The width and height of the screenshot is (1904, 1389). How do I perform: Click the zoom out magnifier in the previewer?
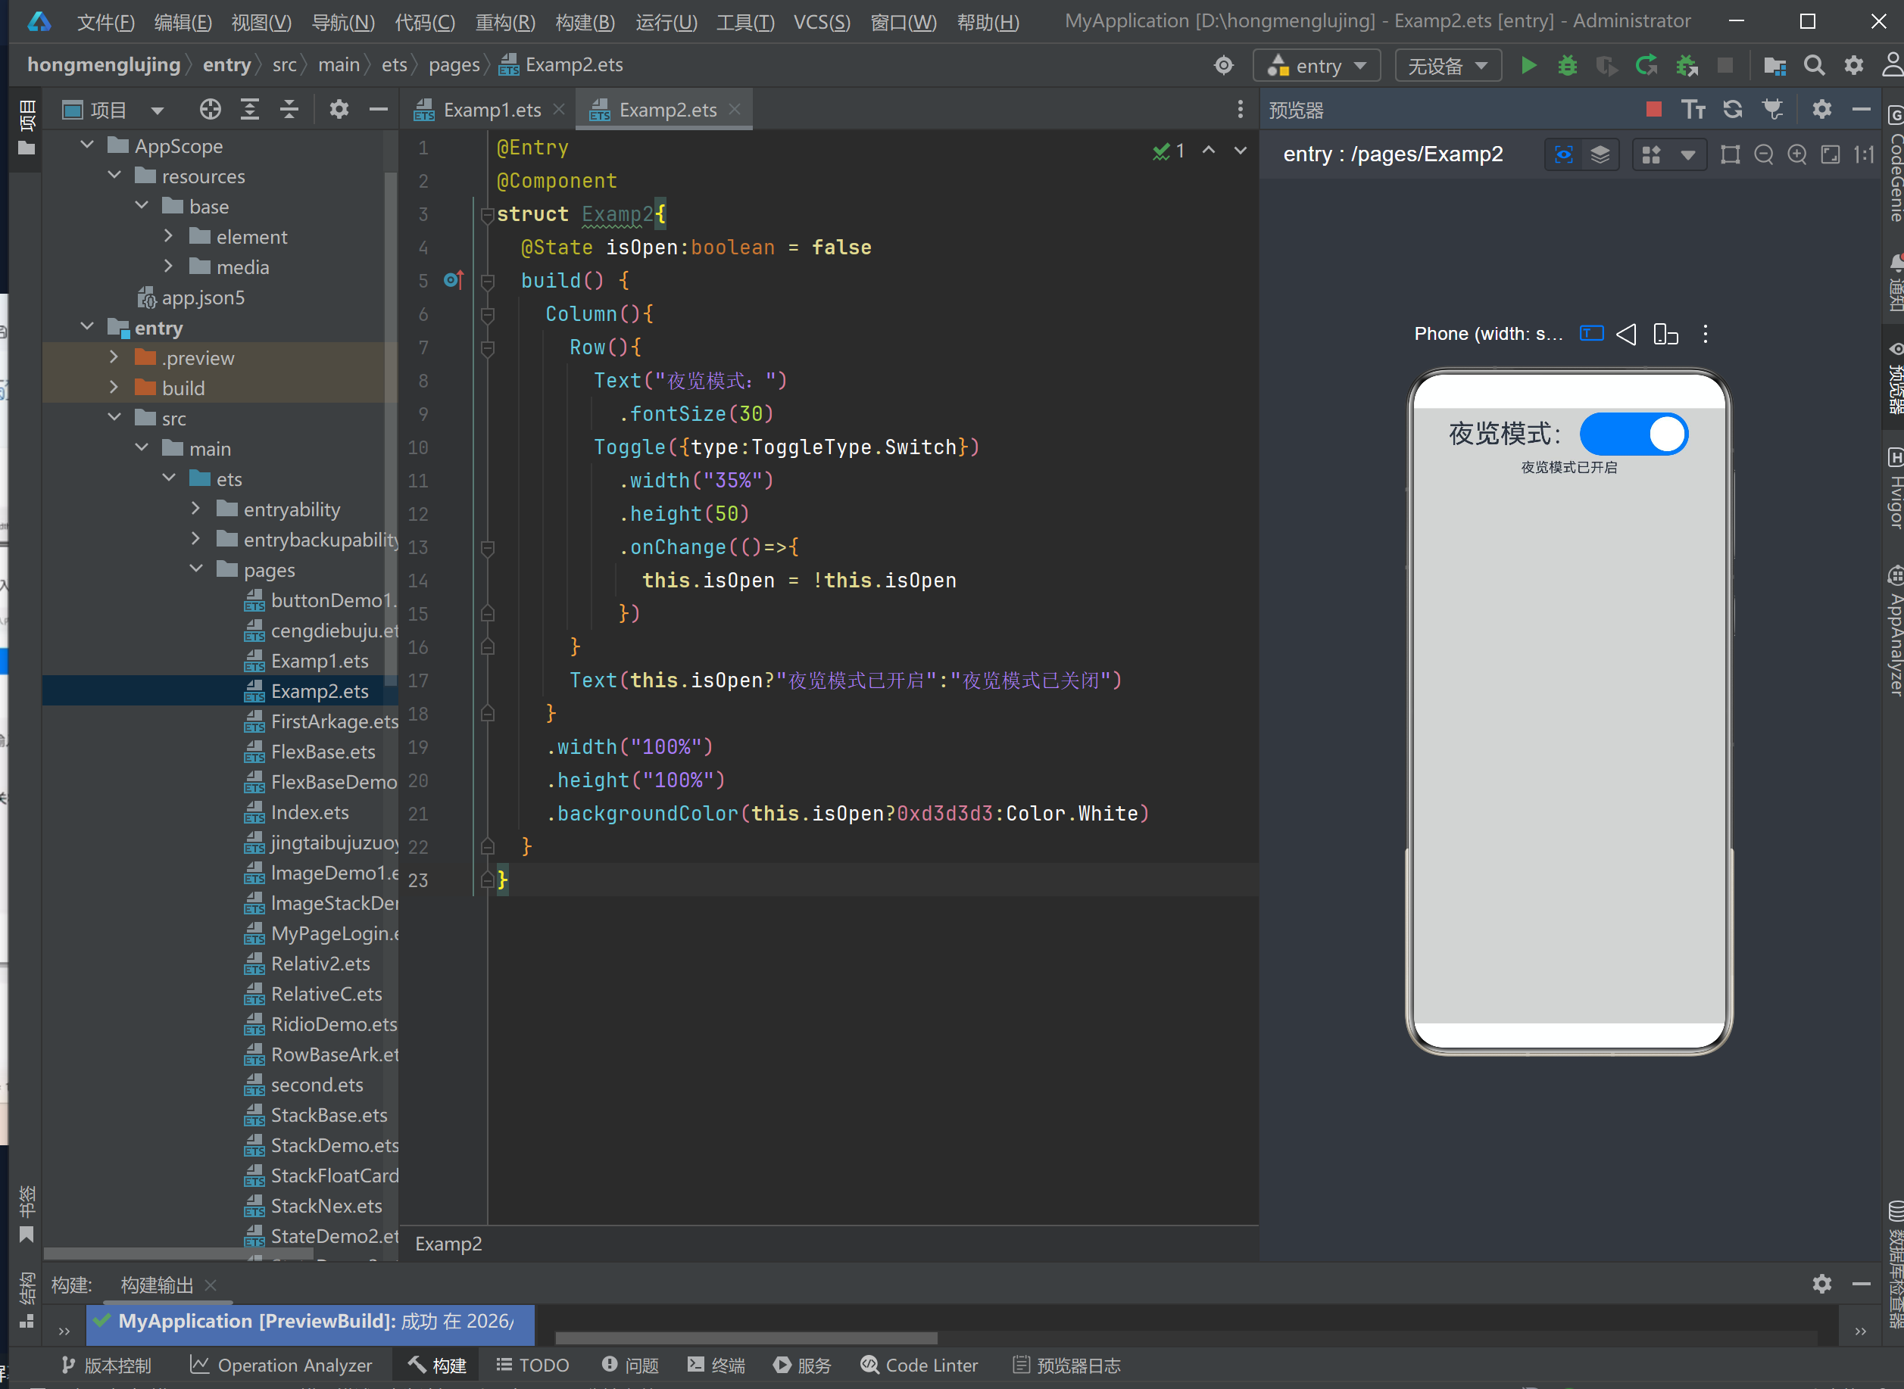pos(1765,154)
